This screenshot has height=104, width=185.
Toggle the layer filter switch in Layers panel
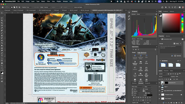pos(180,74)
